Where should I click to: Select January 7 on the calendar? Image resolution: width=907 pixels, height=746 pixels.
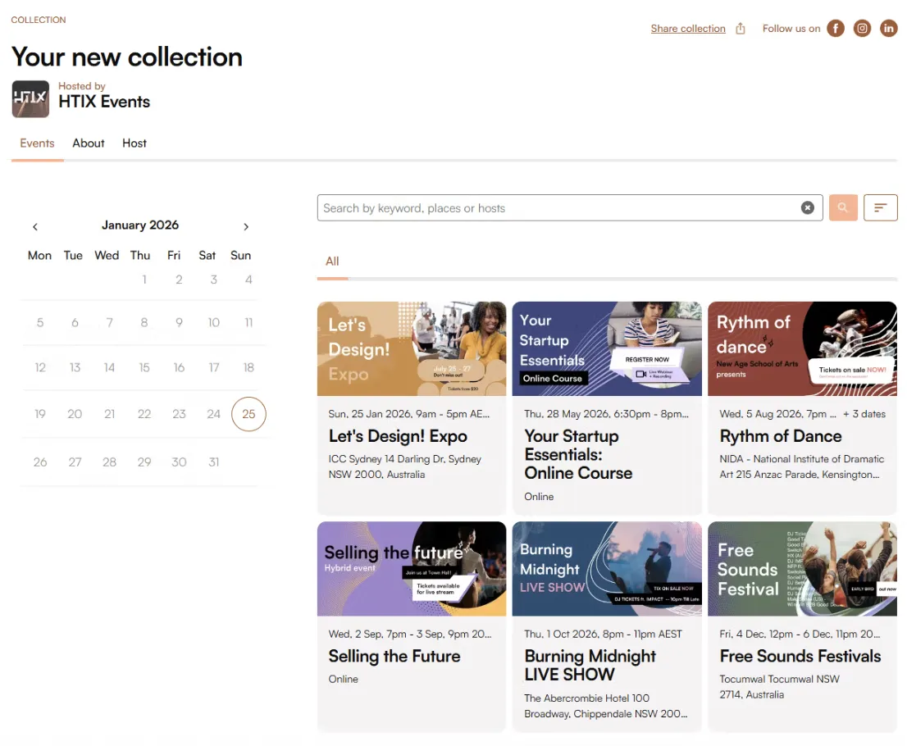pyautogui.click(x=109, y=323)
